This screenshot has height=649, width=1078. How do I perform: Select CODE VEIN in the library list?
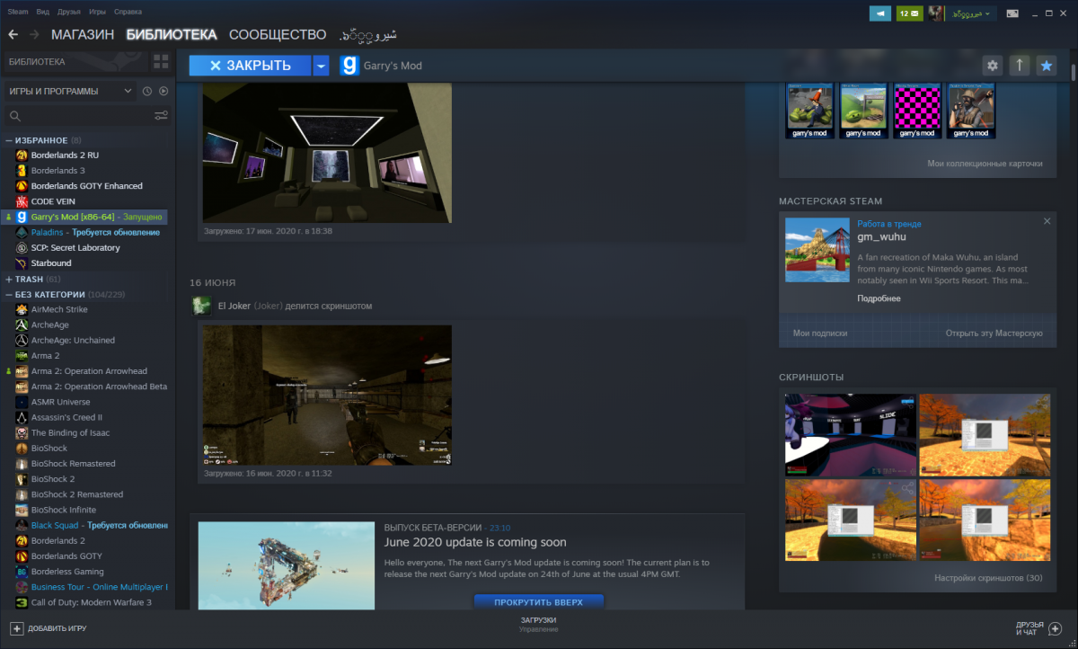coord(53,201)
